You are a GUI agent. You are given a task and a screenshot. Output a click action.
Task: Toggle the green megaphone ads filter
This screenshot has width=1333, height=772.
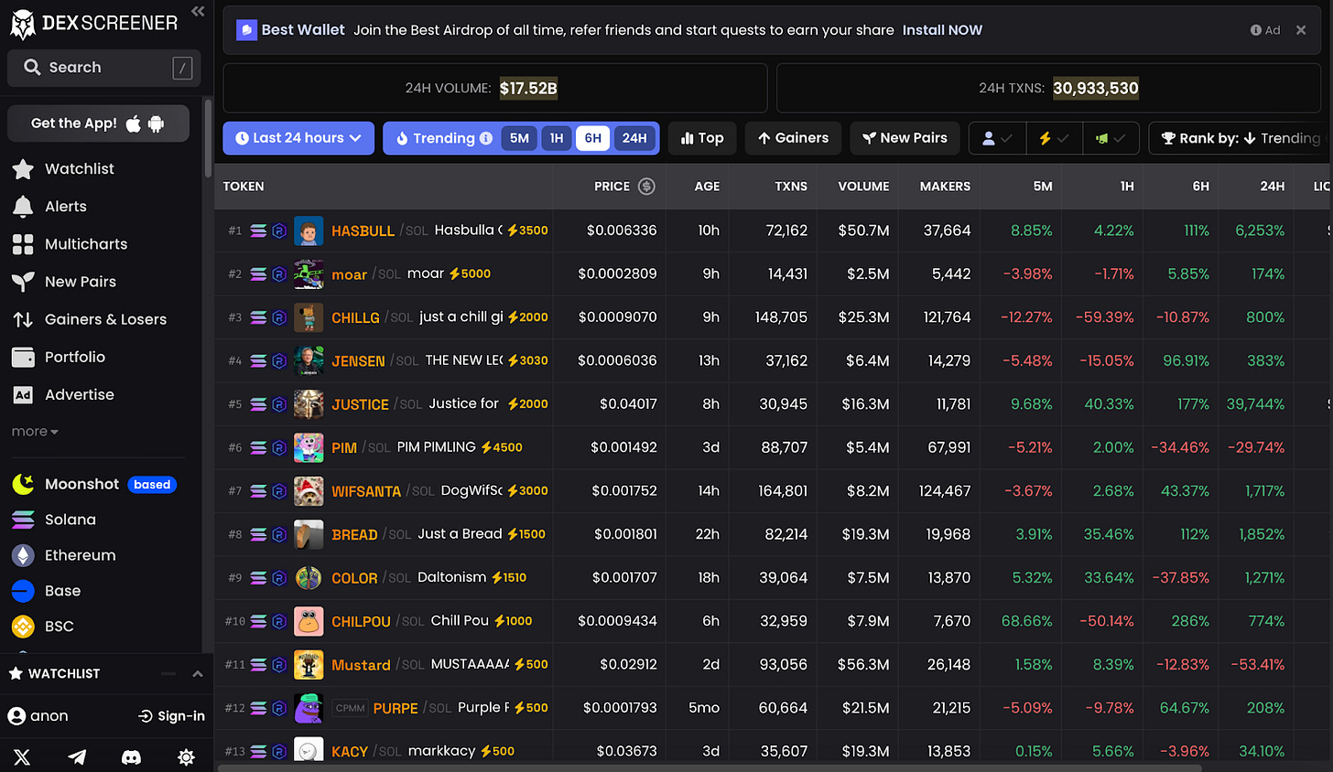(1111, 138)
